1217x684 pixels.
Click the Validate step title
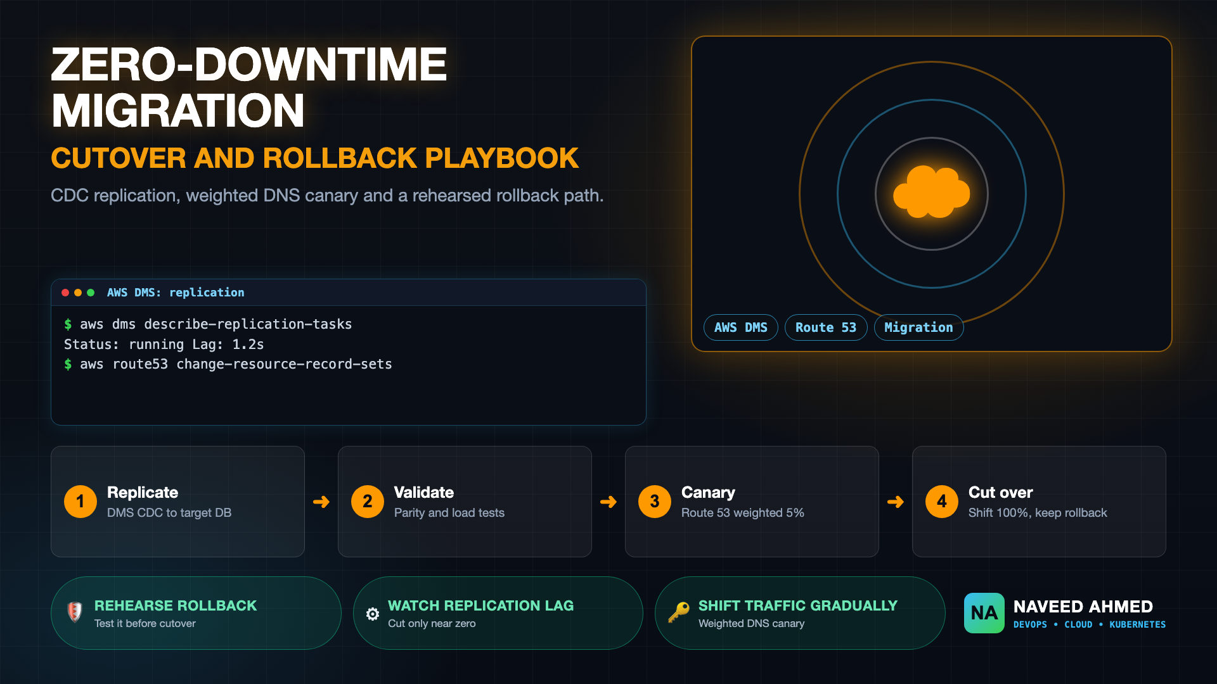[x=424, y=492]
